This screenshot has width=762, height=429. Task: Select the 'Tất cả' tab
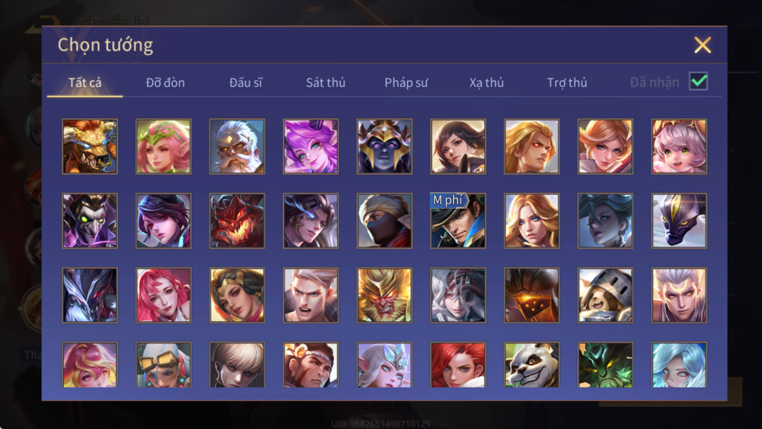[x=85, y=83]
